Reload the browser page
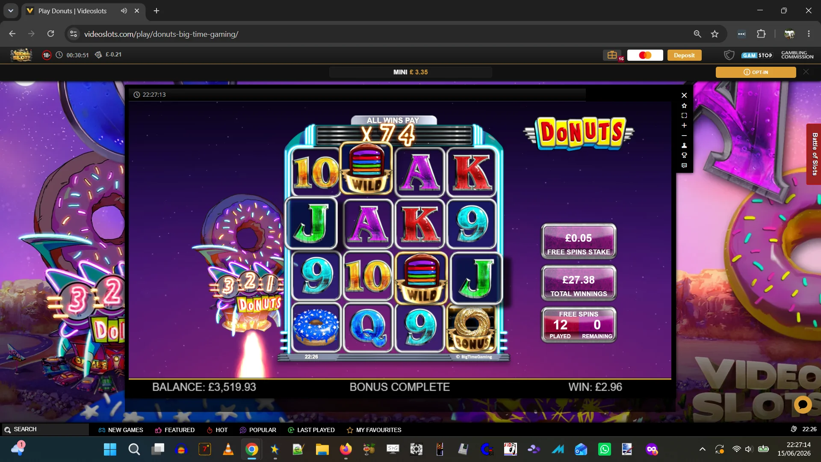 50,34
